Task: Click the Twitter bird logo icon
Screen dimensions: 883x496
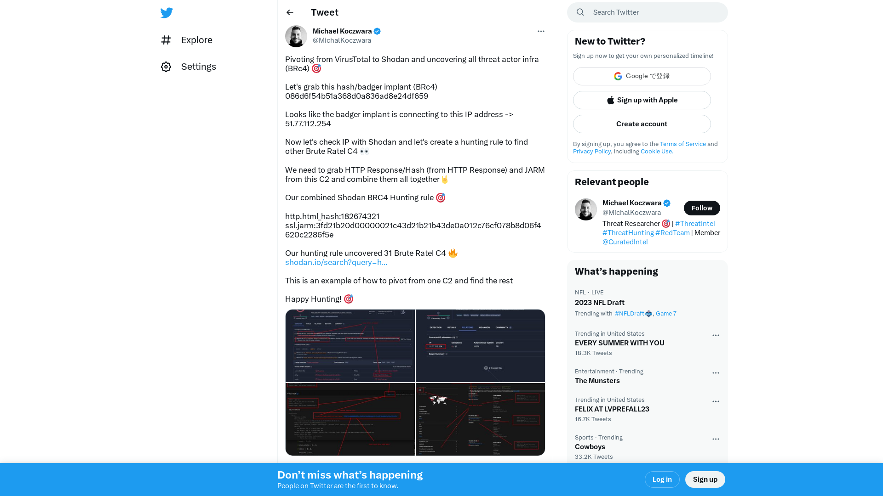Action: (x=166, y=12)
